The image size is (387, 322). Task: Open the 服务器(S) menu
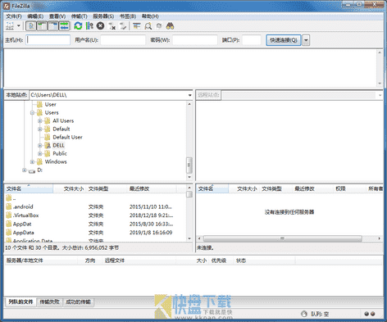point(103,16)
